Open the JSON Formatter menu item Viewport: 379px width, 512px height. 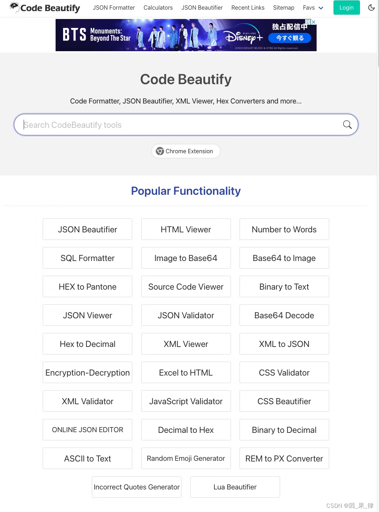(114, 8)
